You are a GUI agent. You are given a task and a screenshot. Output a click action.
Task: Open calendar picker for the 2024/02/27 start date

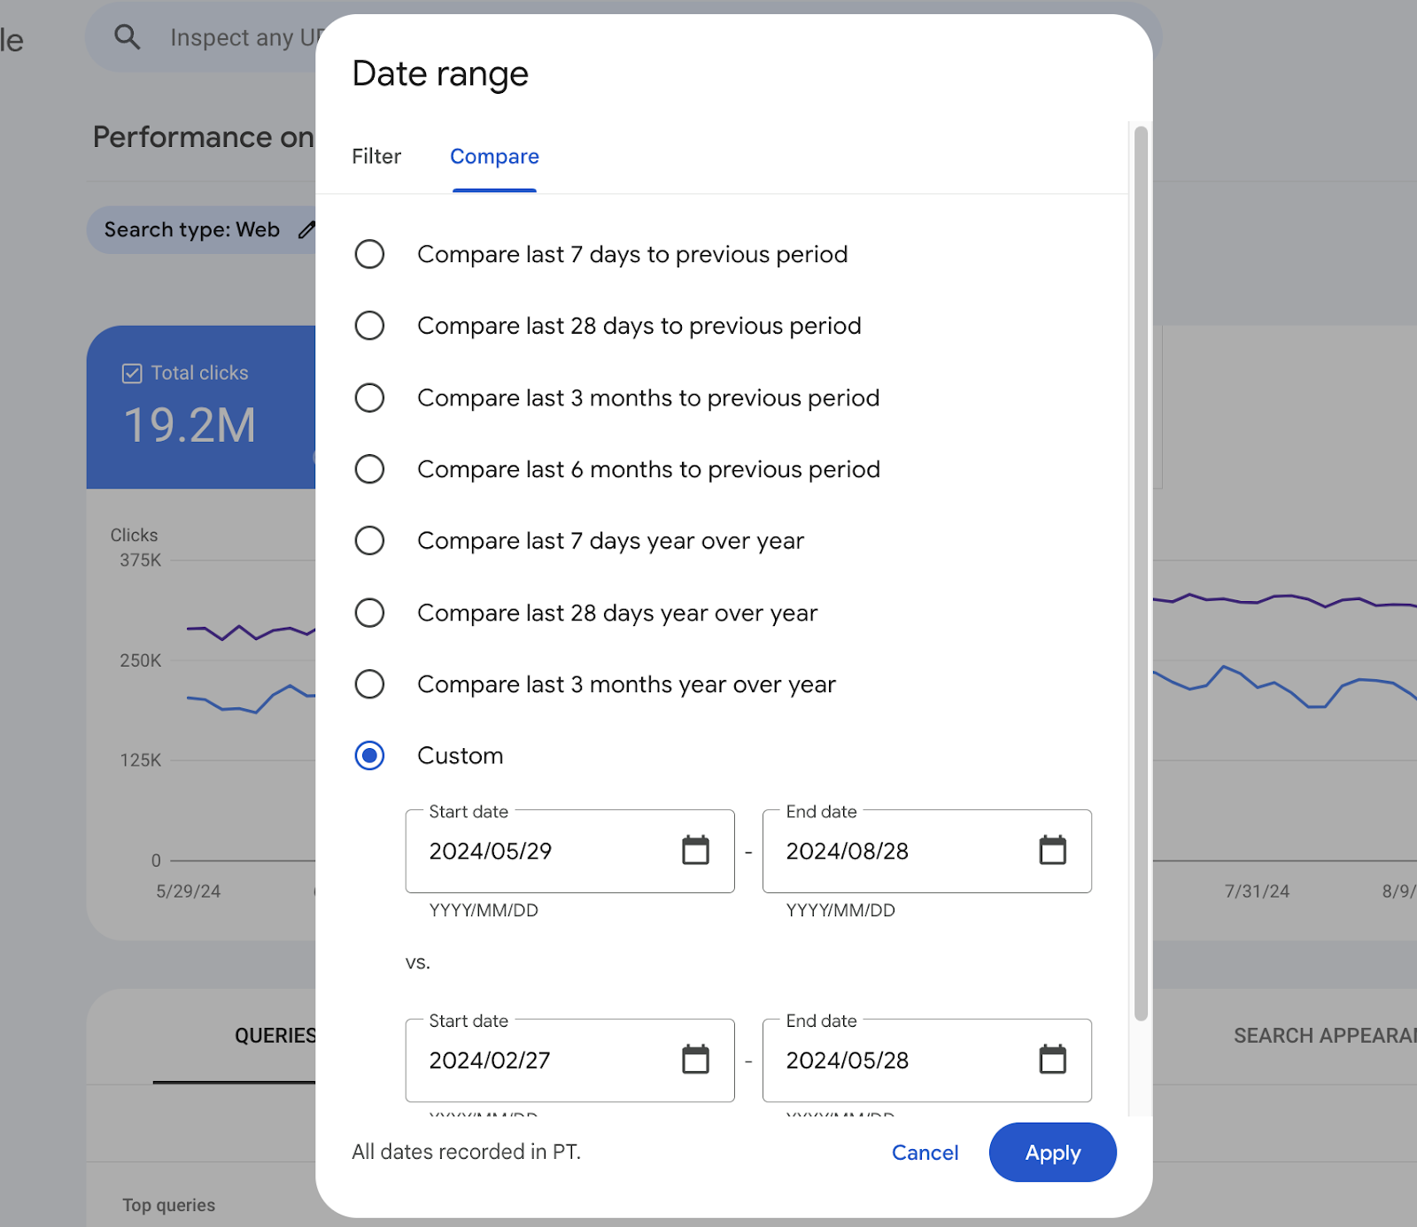click(696, 1060)
